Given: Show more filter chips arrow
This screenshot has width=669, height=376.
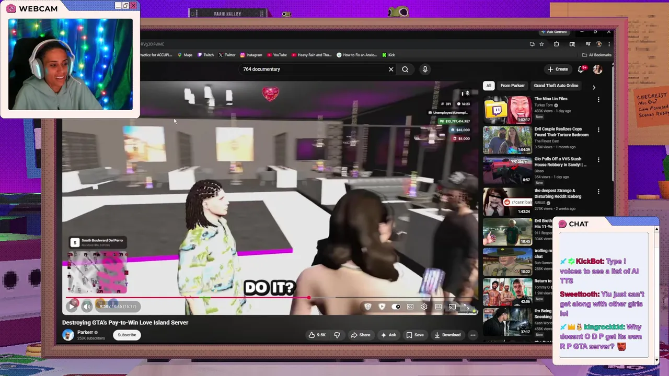Looking at the screenshot, I should 594,87.
